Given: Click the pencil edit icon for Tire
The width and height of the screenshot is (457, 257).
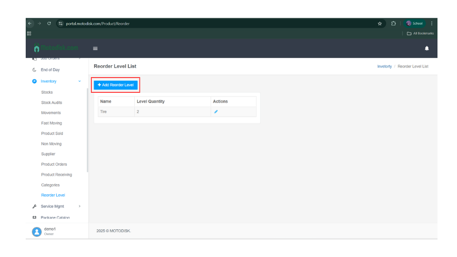Looking at the screenshot, I should [x=216, y=112].
